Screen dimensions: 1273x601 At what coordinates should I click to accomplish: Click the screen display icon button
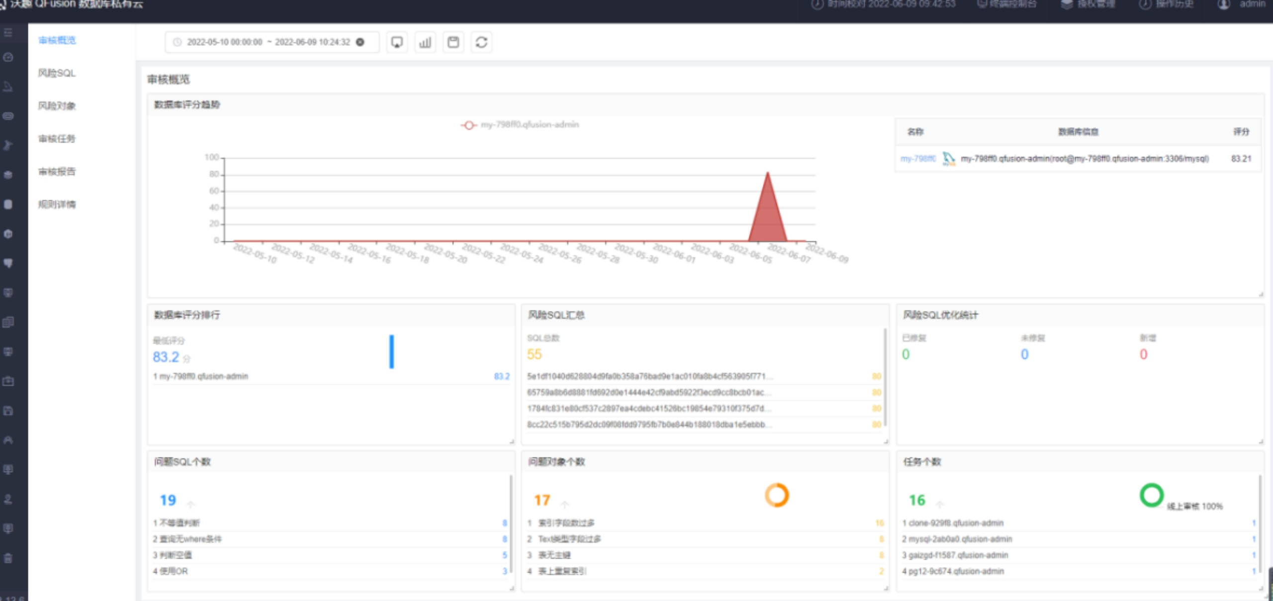pos(396,42)
